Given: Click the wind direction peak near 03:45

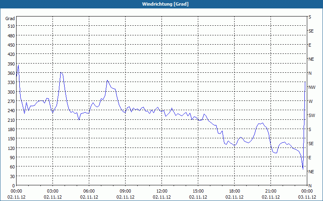Looking at the screenshot, I should click(x=61, y=72).
